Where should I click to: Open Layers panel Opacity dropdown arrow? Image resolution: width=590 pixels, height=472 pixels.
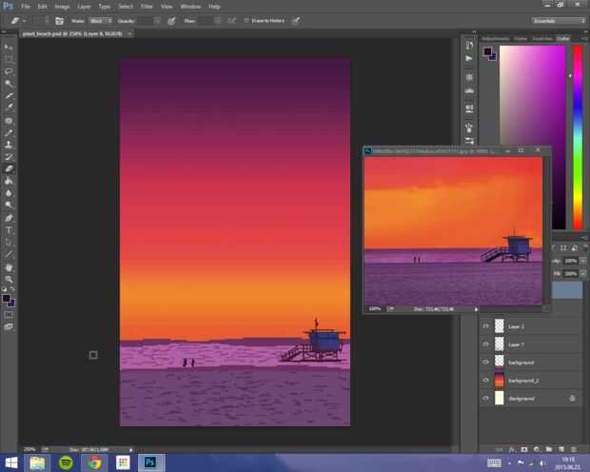582,261
